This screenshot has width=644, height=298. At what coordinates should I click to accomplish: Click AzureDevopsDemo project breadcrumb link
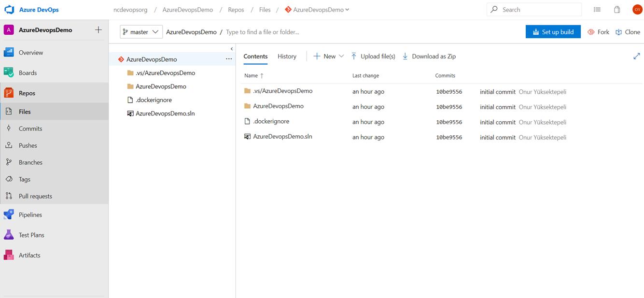click(x=188, y=10)
